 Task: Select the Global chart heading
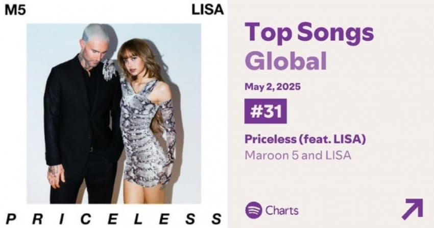pyautogui.click(x=285, y=61)
